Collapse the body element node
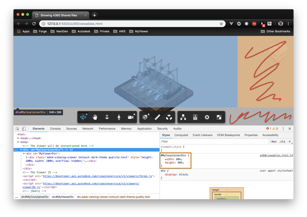Image resolution: width=307 pixels, height=217 pixels. (18, 142)
